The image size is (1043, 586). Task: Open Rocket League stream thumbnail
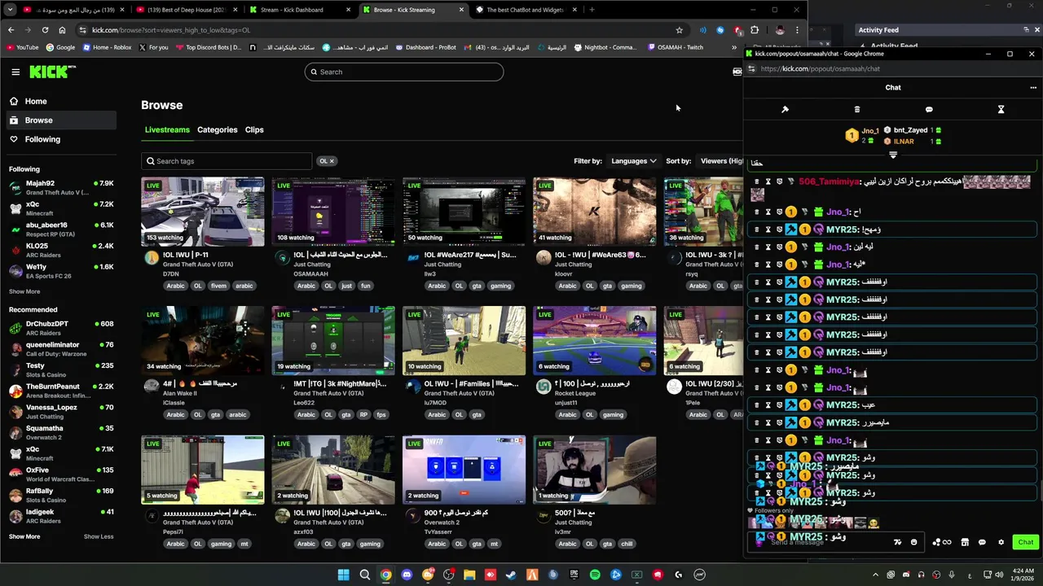coord(595,340)
